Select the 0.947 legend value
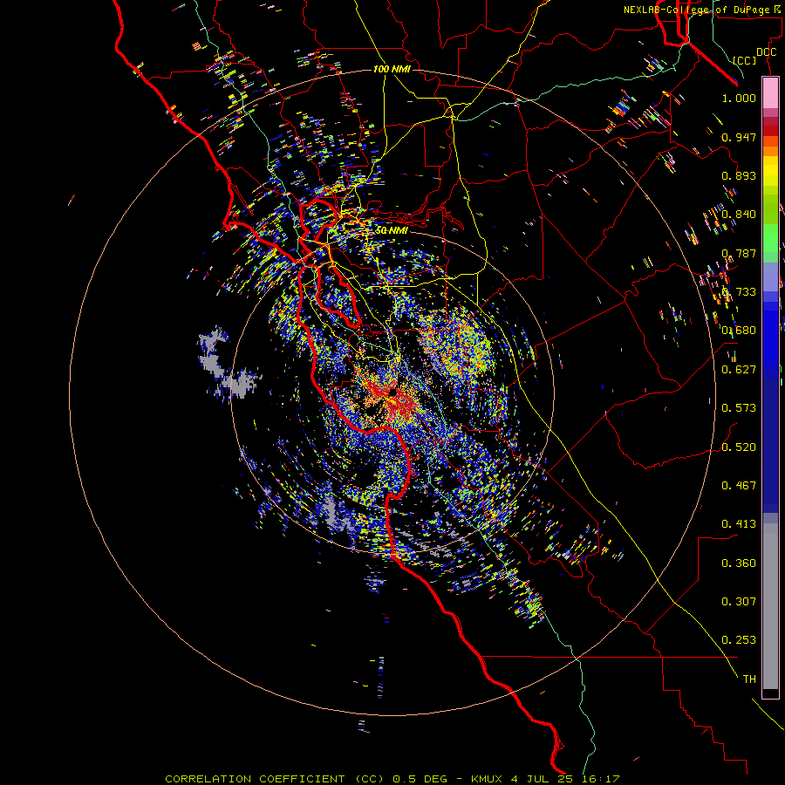The image size is (785, 785). pyautogui.click(x=739, y=137)
